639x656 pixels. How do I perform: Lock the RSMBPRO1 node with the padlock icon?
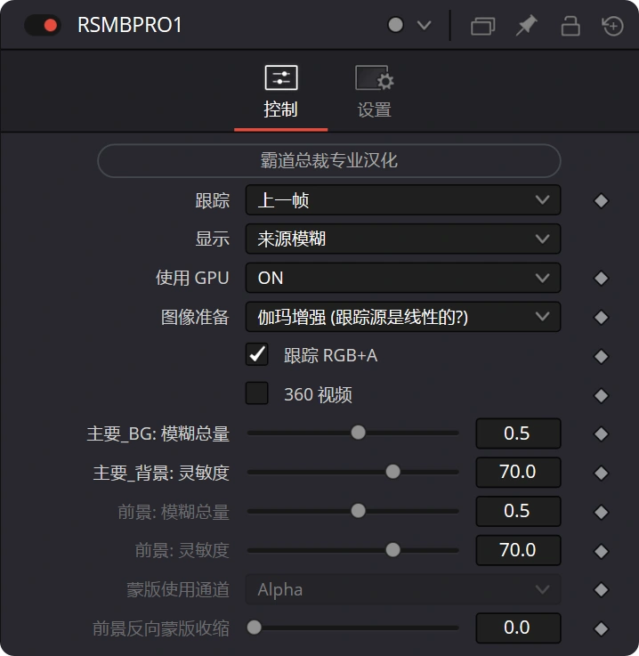[x=570, y=26]
